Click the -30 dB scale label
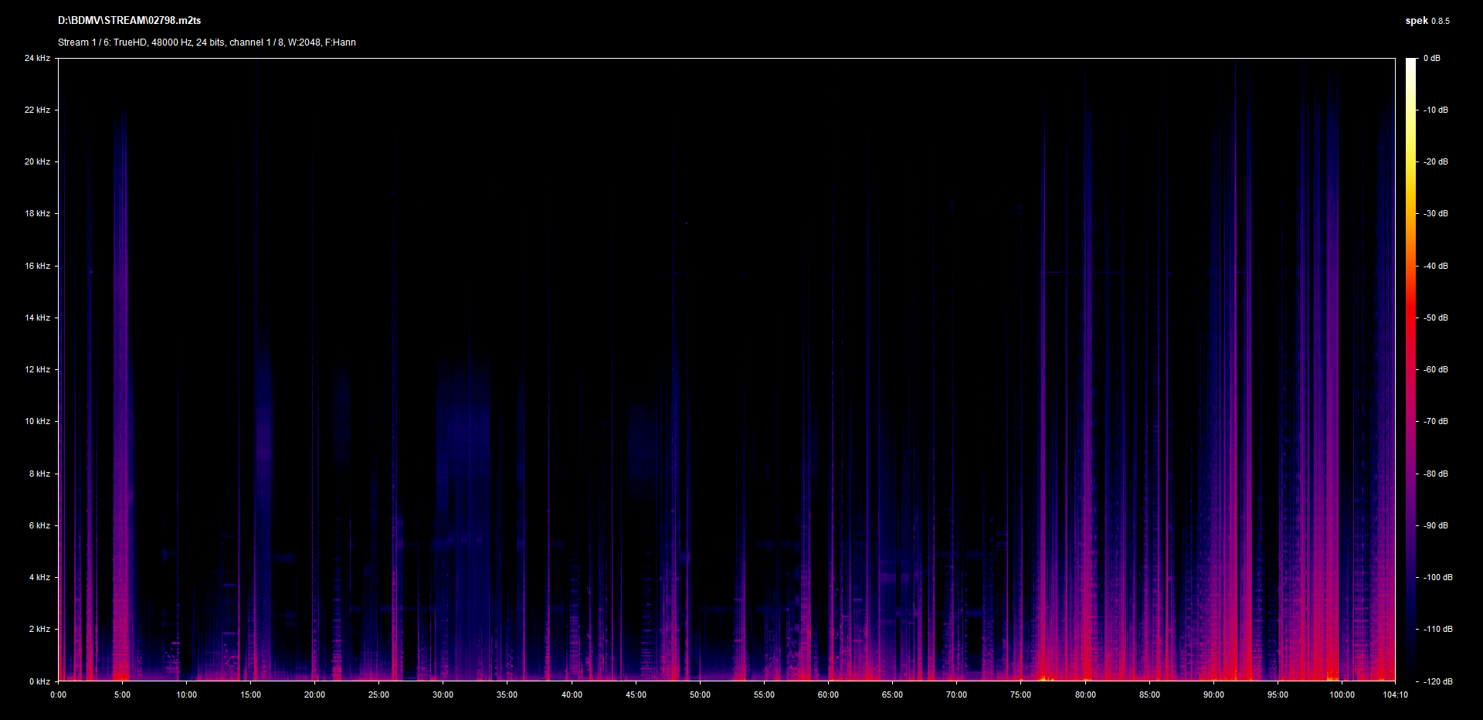This screenshot has width=1483, height=720. pyautogui.click(x=1436, y=213)
